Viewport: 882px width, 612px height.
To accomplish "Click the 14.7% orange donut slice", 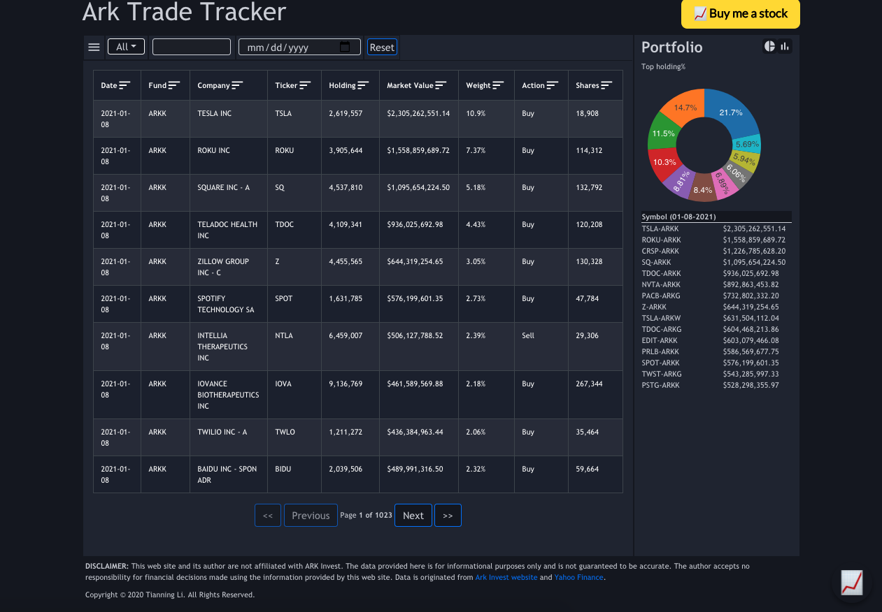I will [x=685, y=106].
